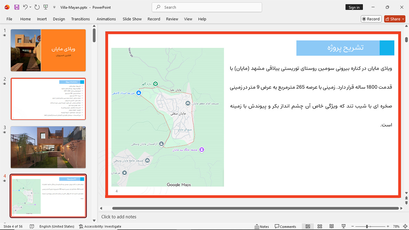Screen dimensions: 409x230
Task: Select Normal view button in status bar
Action: 308,226
